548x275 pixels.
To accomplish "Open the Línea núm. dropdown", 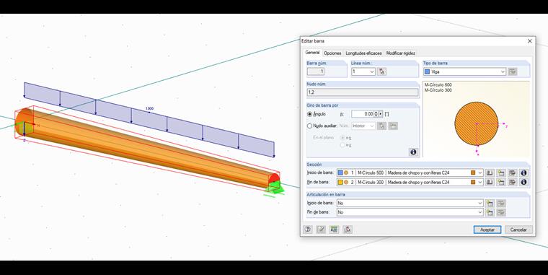I will [x=372, y=71].
